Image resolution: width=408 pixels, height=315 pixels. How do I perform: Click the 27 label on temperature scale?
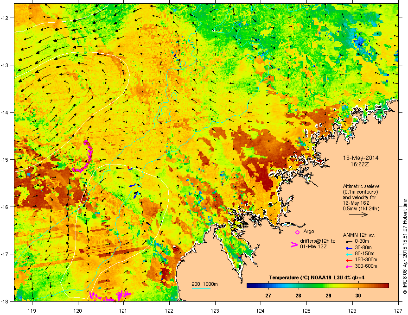point(268,296)
